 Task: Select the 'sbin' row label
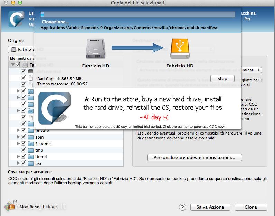39,137
